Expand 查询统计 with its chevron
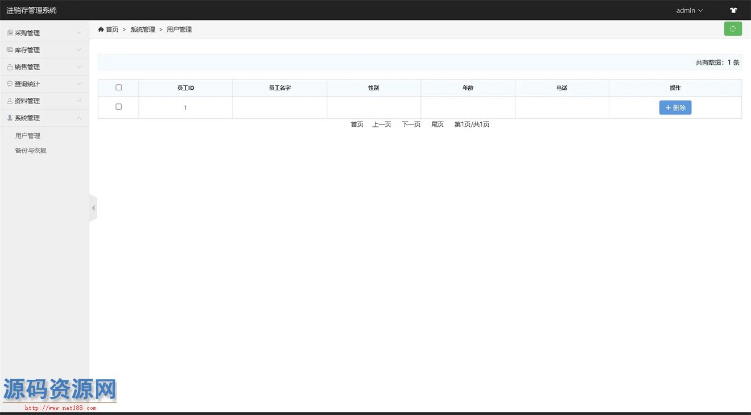This screenshot has width=751, height=415. (79, 84)
